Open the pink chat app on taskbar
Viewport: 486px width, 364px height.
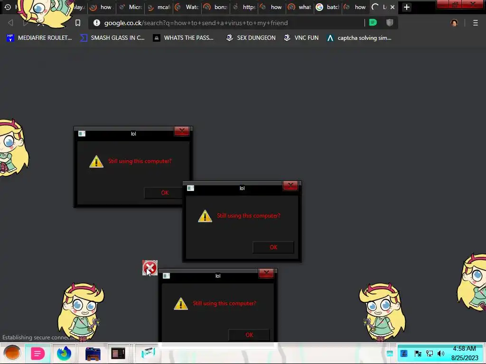[x=37, y=353]
